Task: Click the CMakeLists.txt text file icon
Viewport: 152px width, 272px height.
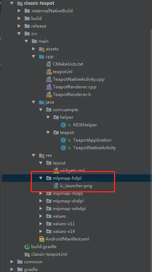Action: 49,64
